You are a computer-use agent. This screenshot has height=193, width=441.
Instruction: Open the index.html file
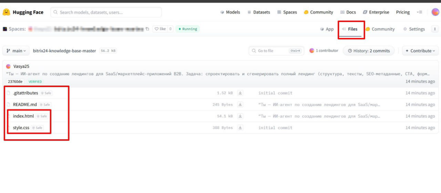click(x=23, y=116)
